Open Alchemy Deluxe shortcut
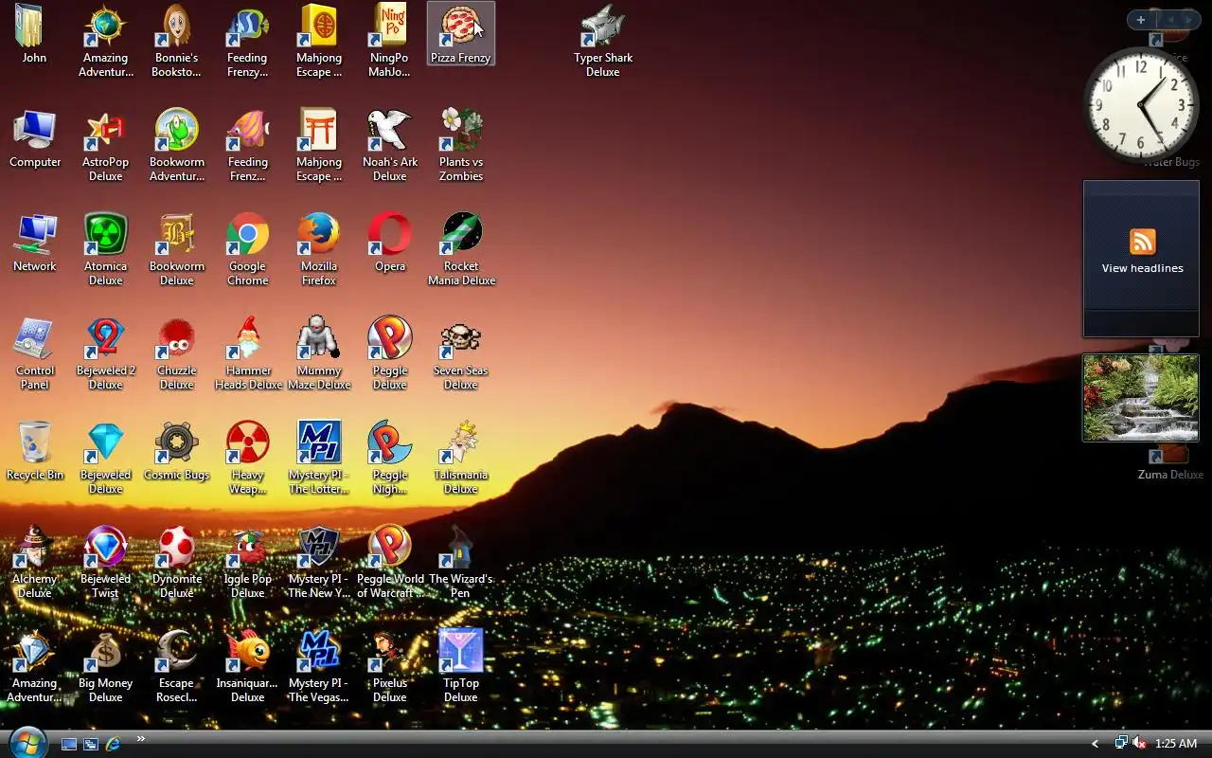The height and width of the screenshot is (758, 1212). (x=34, y=562)
